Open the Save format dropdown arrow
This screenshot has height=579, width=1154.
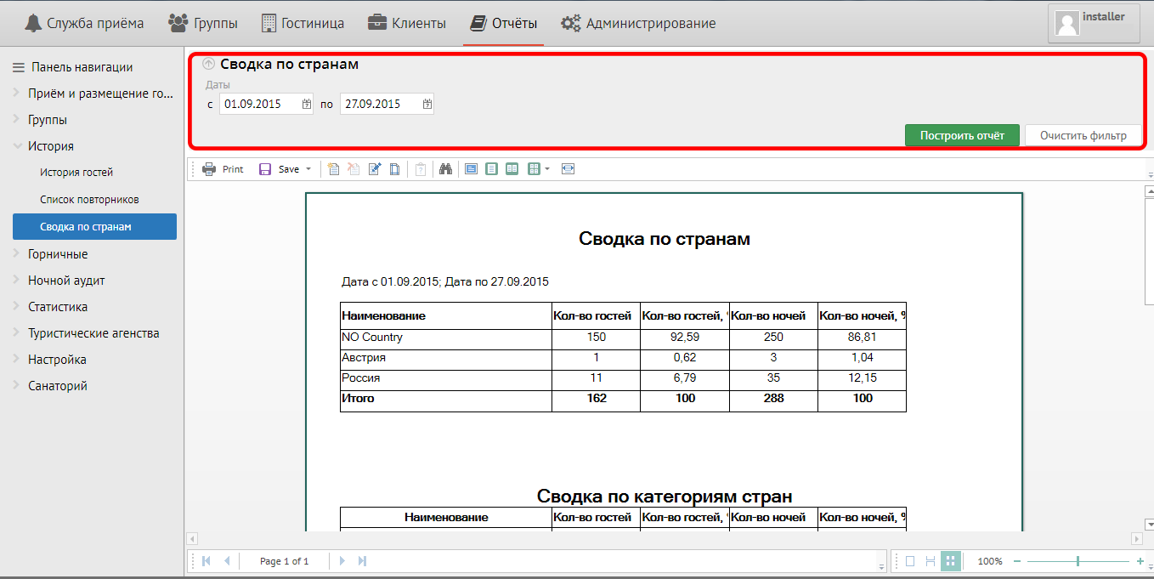pos(308,169)
